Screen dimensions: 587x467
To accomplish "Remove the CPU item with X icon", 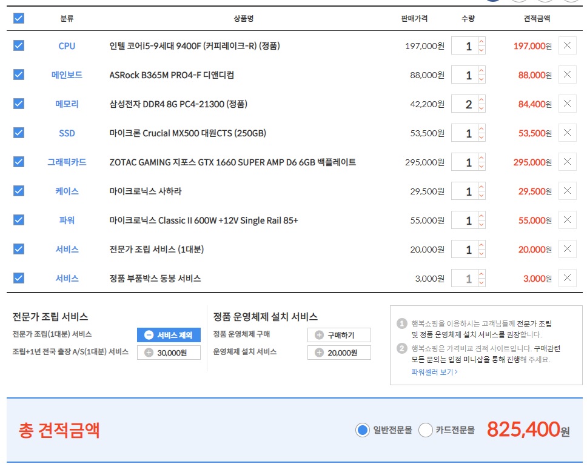I will [x=567, y=46].
